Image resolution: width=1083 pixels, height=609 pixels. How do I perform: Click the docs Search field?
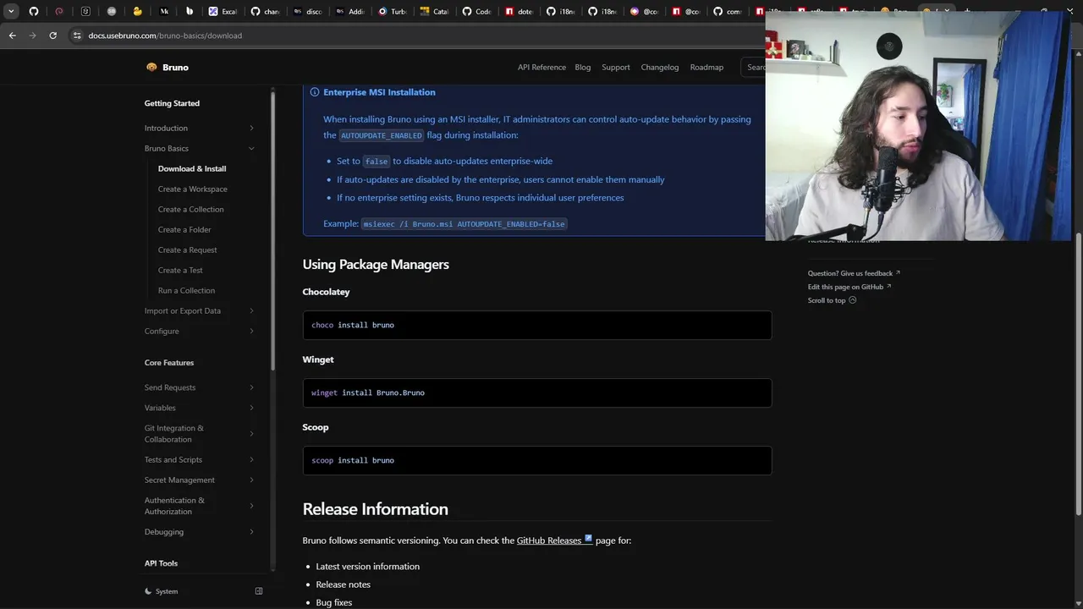pos(753,67)
